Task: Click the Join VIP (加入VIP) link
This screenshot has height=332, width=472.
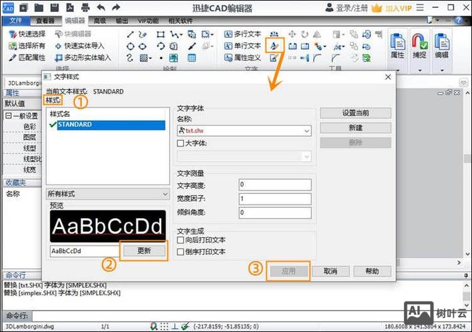Action: 392,8
